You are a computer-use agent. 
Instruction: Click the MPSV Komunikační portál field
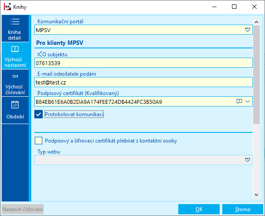[x=144, y=30]
